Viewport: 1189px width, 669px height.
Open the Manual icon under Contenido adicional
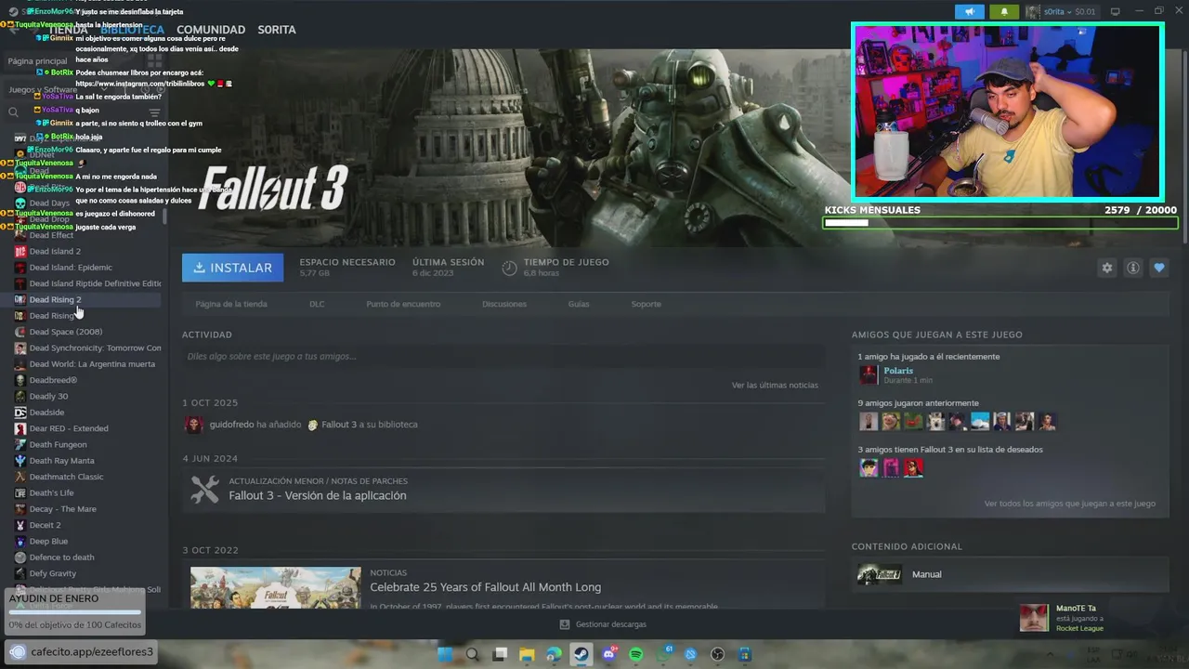pos(879,574)
